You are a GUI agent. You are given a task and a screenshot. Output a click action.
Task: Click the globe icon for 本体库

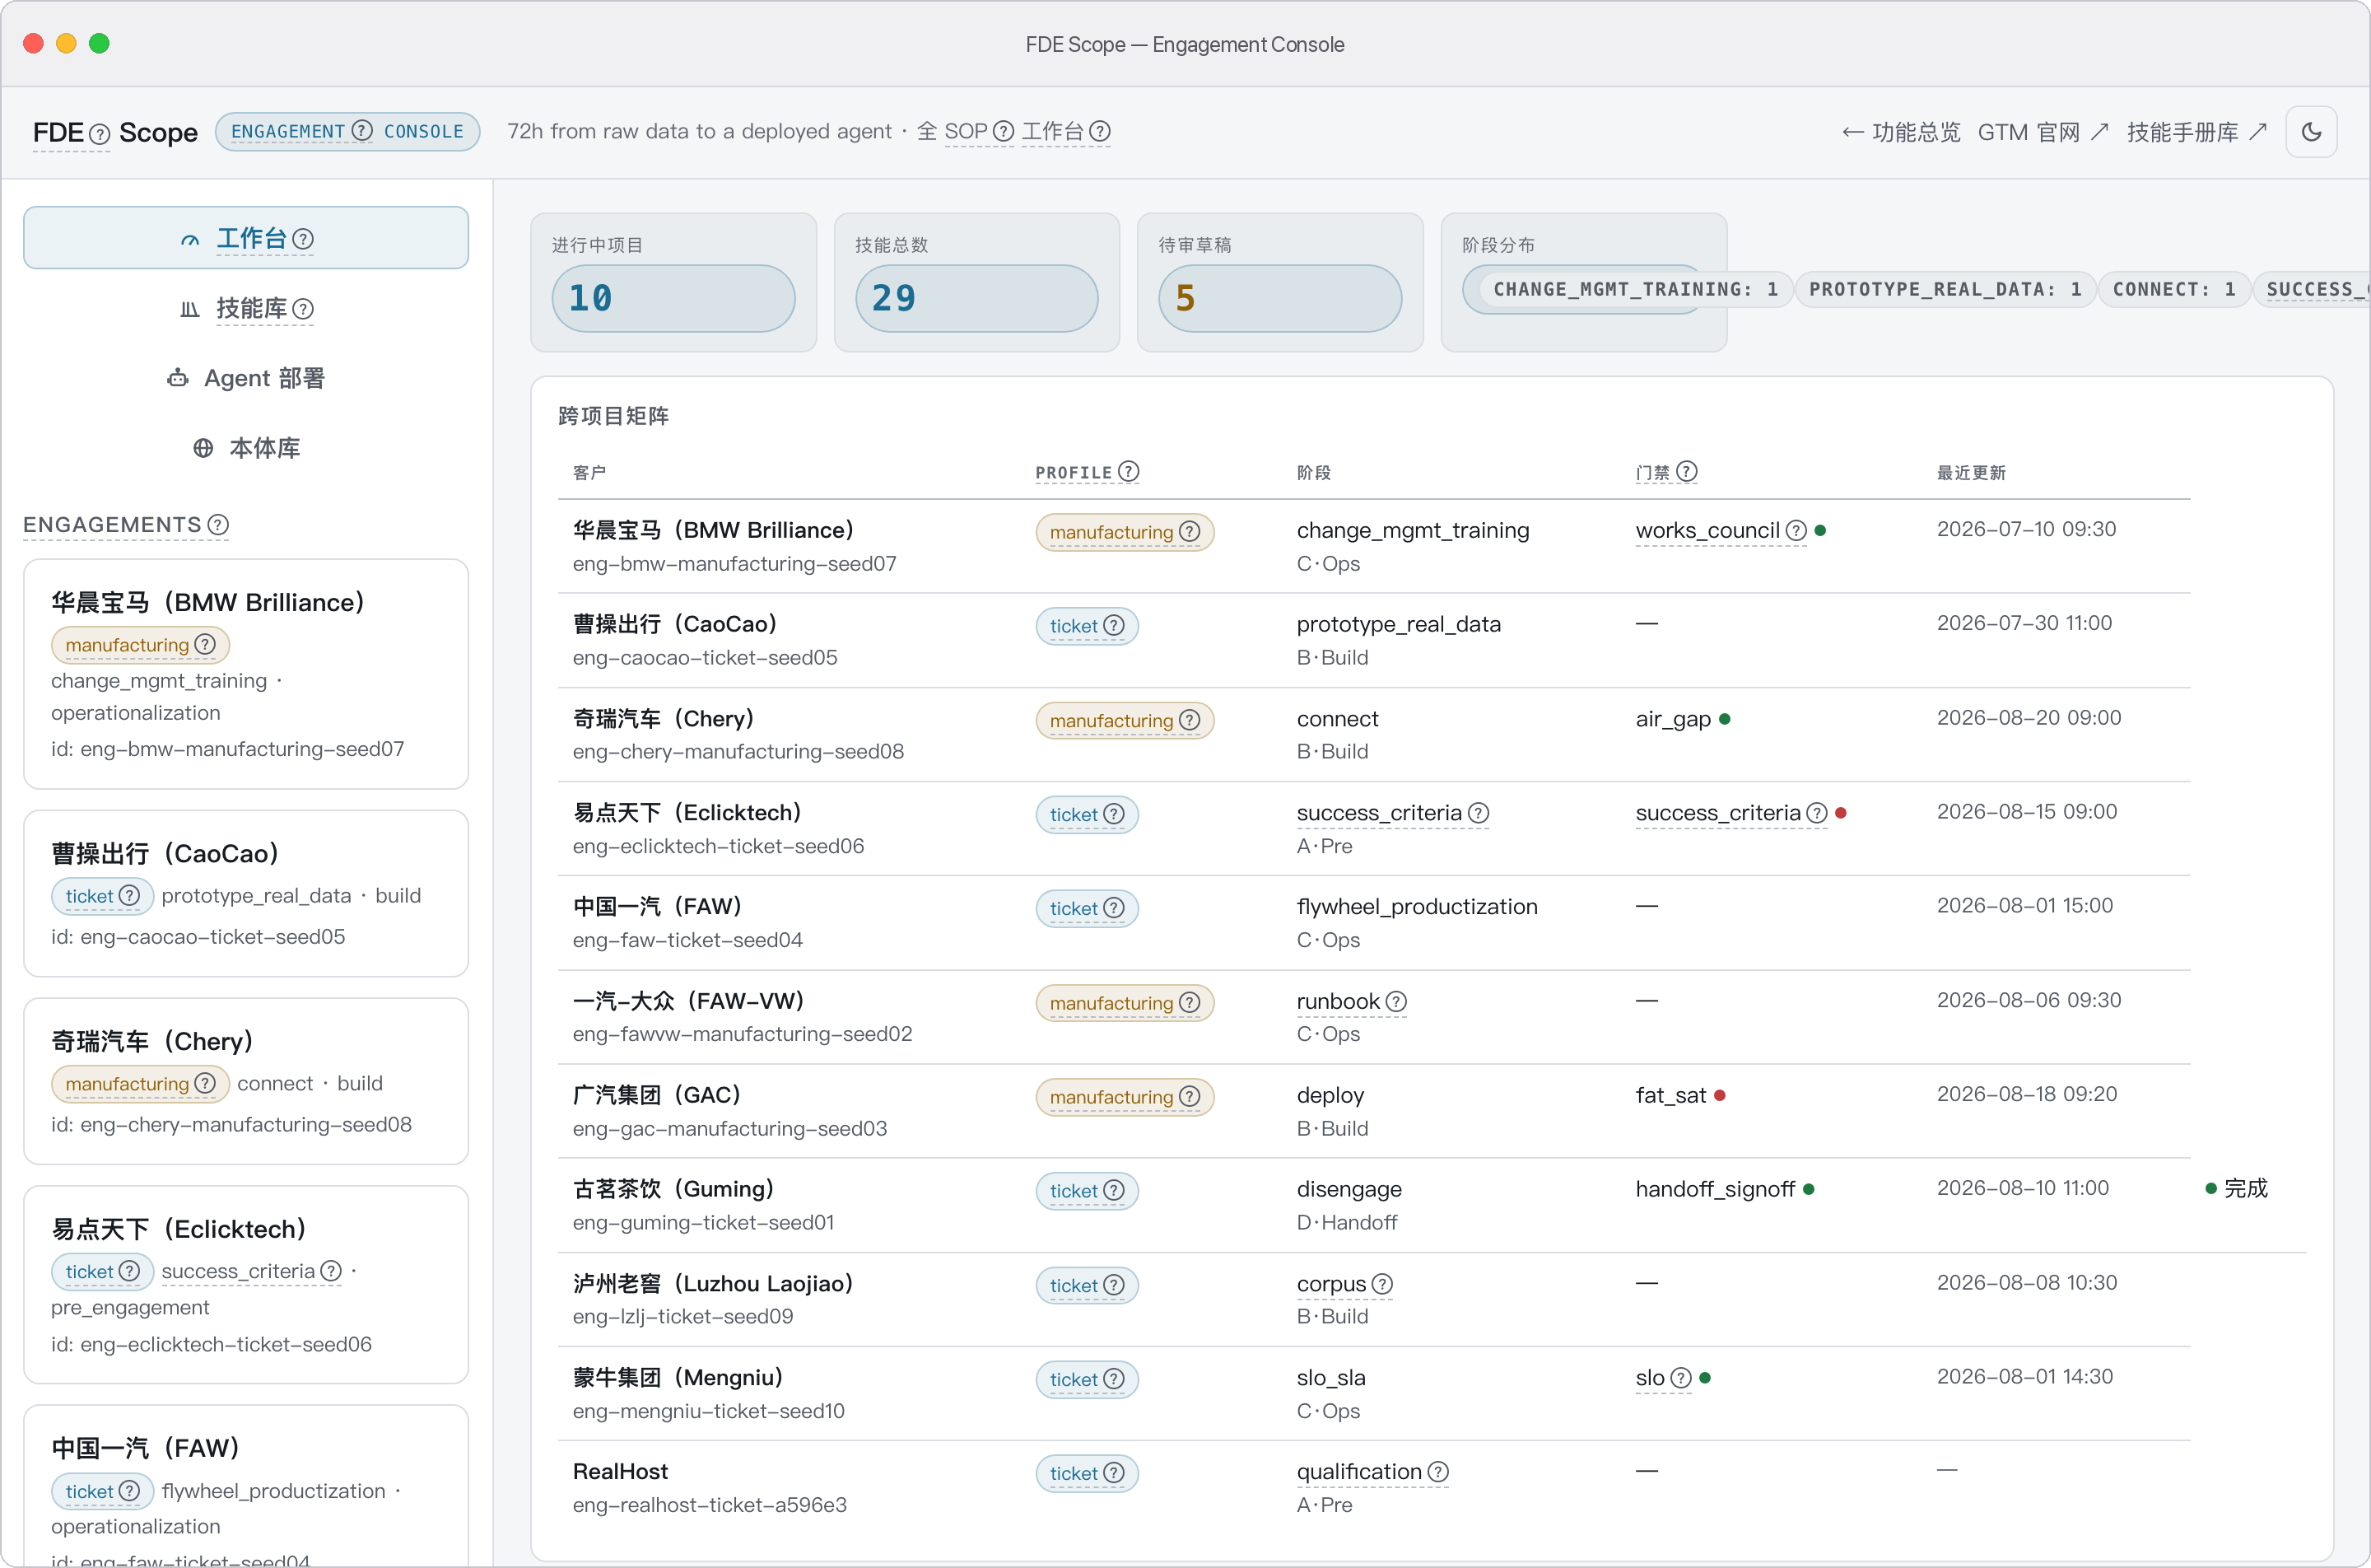tap(203, 448)
